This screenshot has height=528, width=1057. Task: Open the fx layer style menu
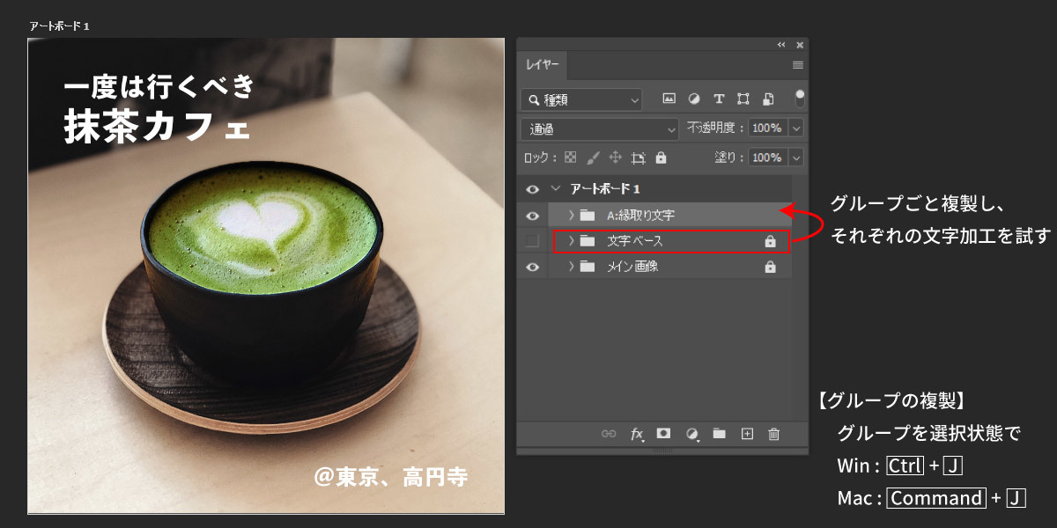[x=637, y=434]
